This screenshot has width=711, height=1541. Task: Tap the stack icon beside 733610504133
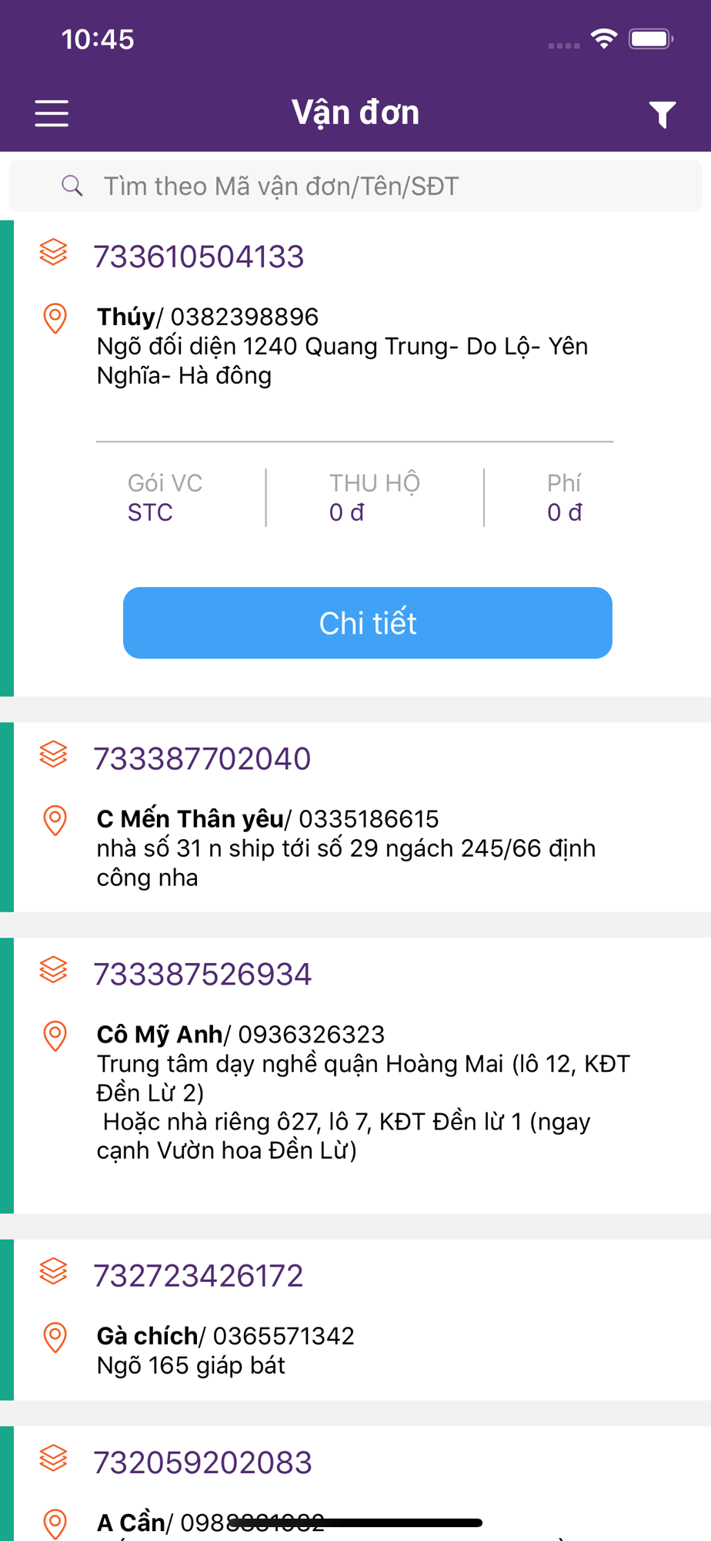click(53, 252)
